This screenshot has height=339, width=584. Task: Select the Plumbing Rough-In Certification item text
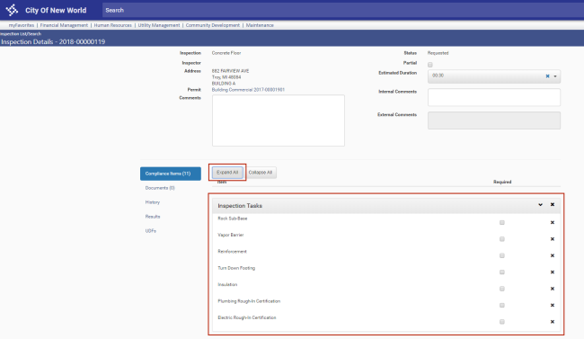[x=249, y=301]
